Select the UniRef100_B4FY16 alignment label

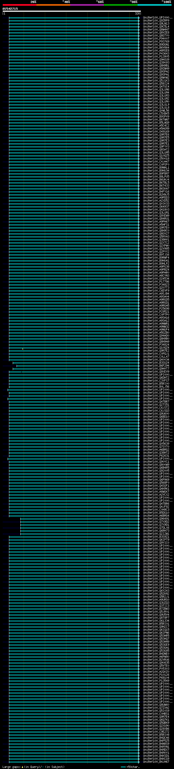point(156,192)
